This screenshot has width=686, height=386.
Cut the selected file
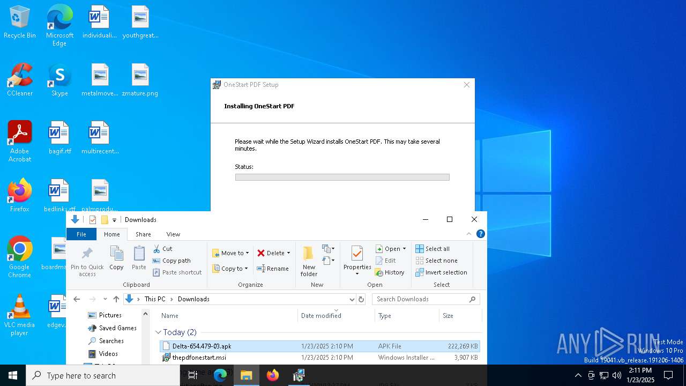click(x=162, y=249)
